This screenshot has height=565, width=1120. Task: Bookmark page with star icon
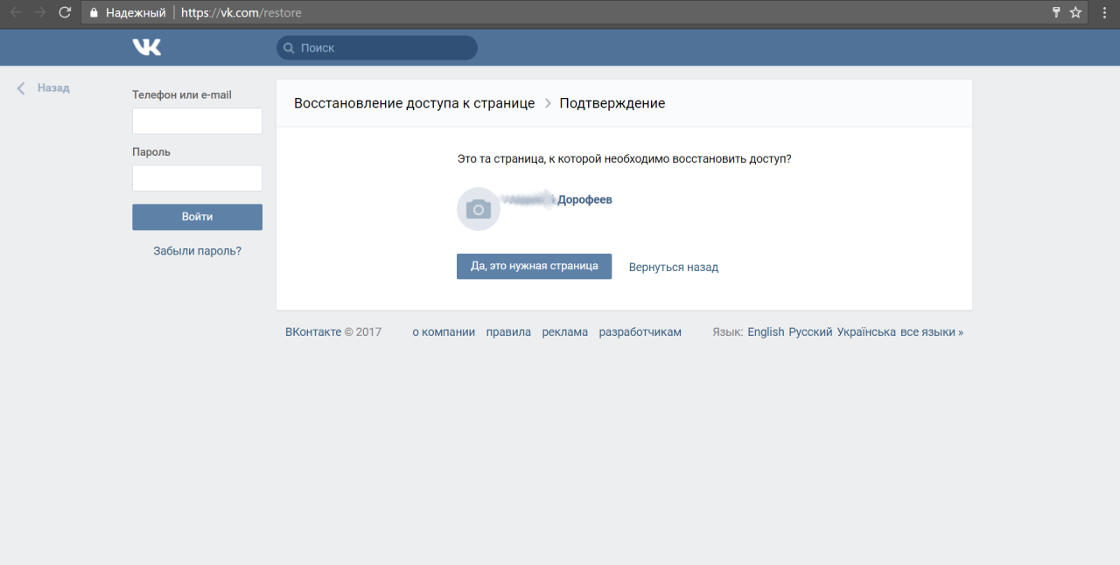pyautogui.click(x=1075, y=13)
